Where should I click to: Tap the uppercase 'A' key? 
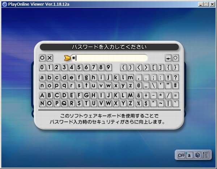(42, 95)
